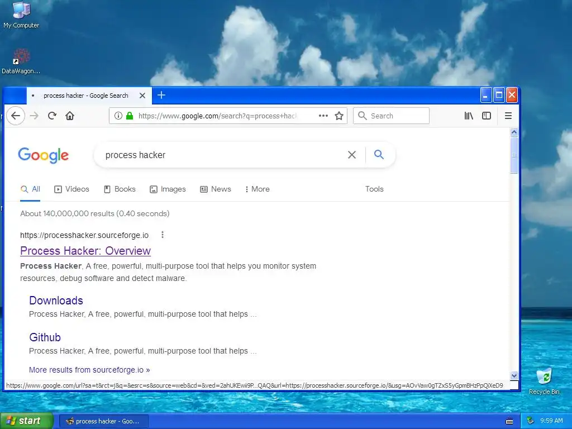The height and width of the screenshot is (429, 572).
Task: Expand the More search categories menu
Action: (258, 189)
